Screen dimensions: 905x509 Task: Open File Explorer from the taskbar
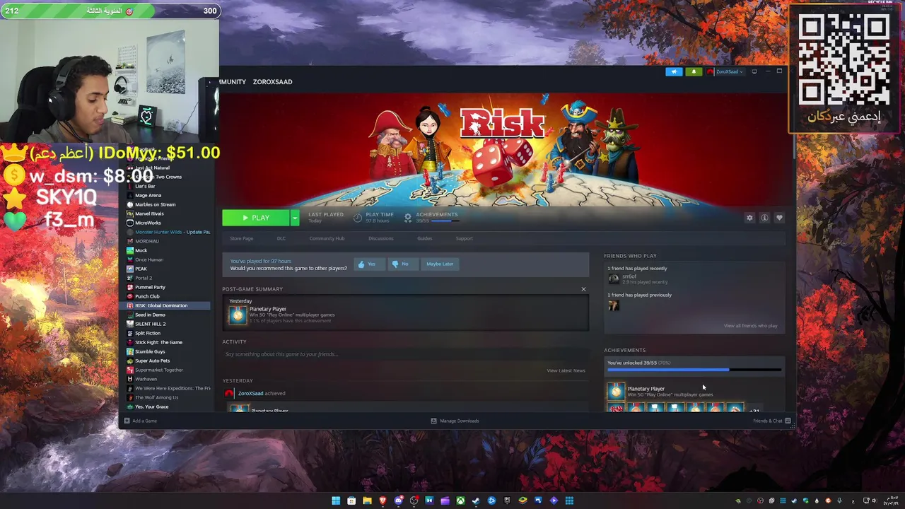pos(367,501)
